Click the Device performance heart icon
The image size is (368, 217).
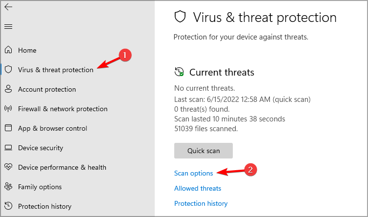point(8,167)
